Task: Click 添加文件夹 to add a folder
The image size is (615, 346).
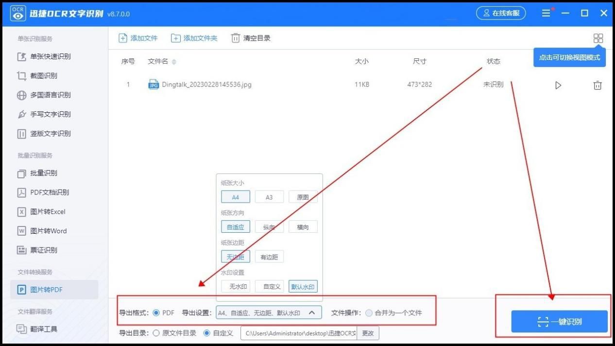Action: point(194,38)
